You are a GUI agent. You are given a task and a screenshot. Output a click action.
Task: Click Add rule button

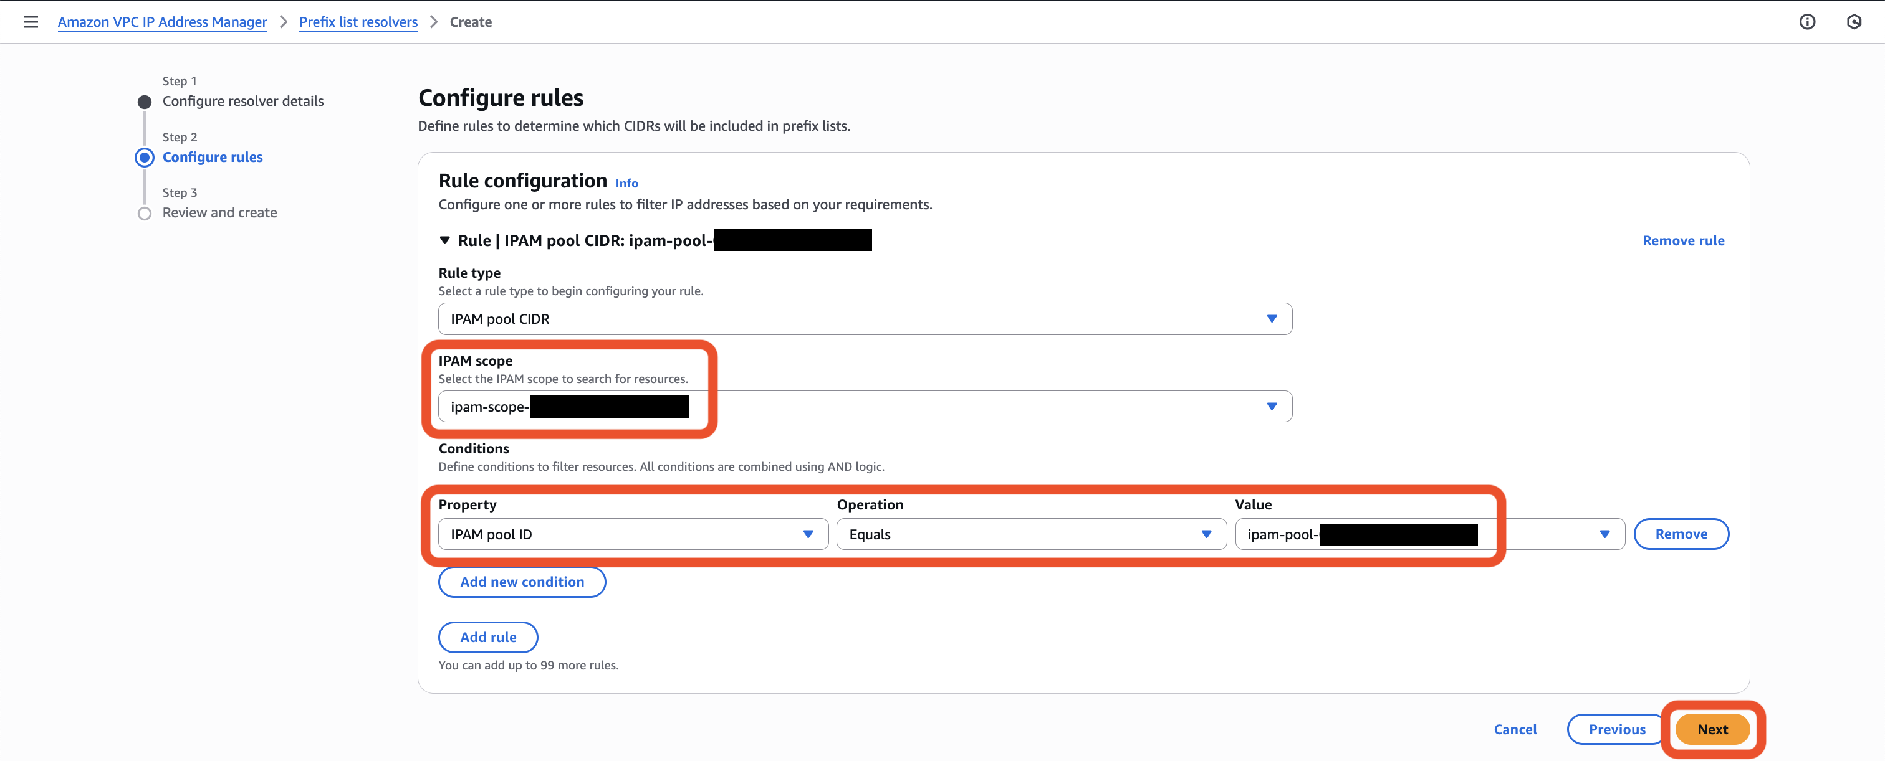coord(487,638)
